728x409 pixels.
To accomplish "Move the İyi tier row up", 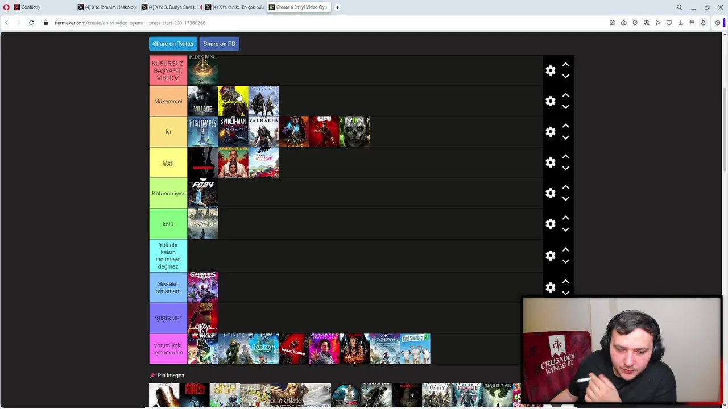I will (565, 126).
